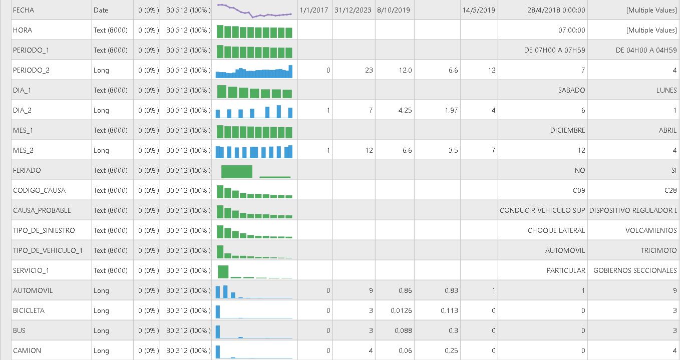Select the LUNES value in DIA_1 row
The image size is (680, 360).
[x=666, y=90]
